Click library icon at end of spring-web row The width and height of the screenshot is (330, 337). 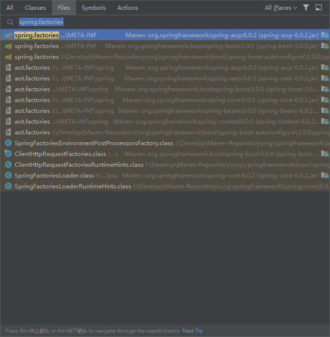325,78
